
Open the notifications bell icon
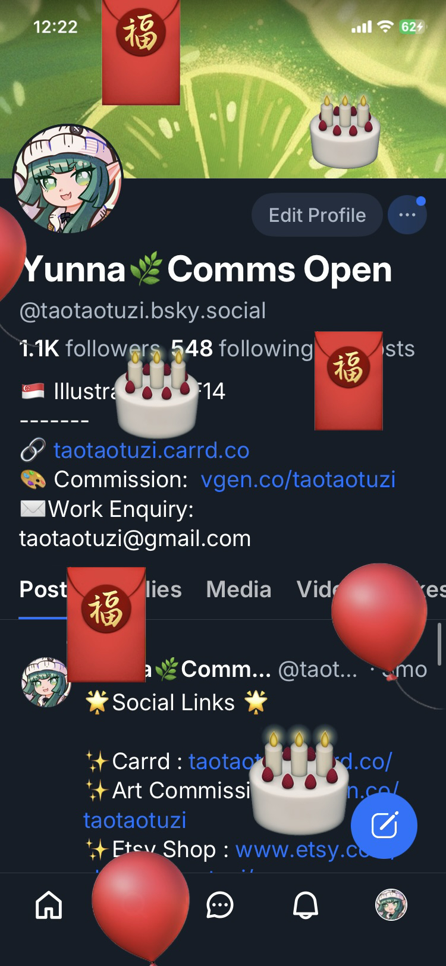click(x=306, y=905)
